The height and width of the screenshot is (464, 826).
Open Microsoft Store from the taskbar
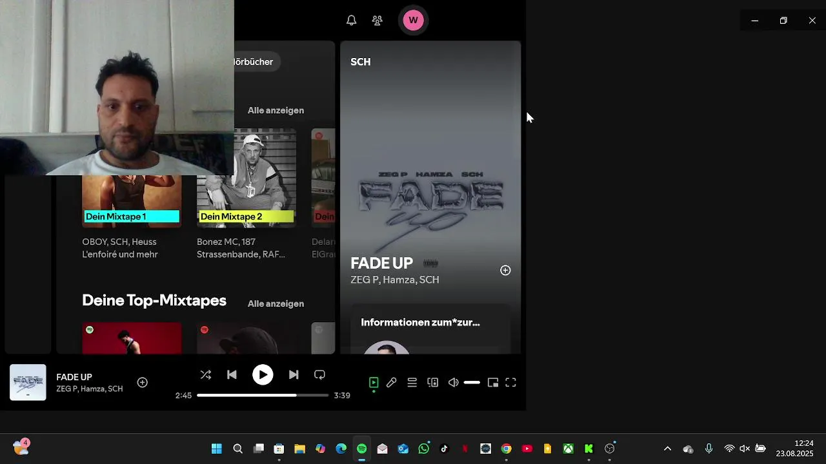pos(279,449)
